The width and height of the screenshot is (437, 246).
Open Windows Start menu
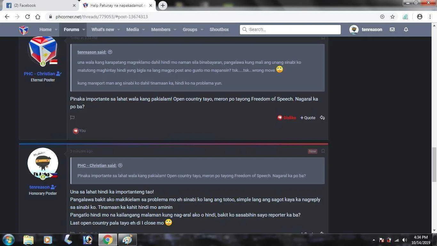(9, 240)
